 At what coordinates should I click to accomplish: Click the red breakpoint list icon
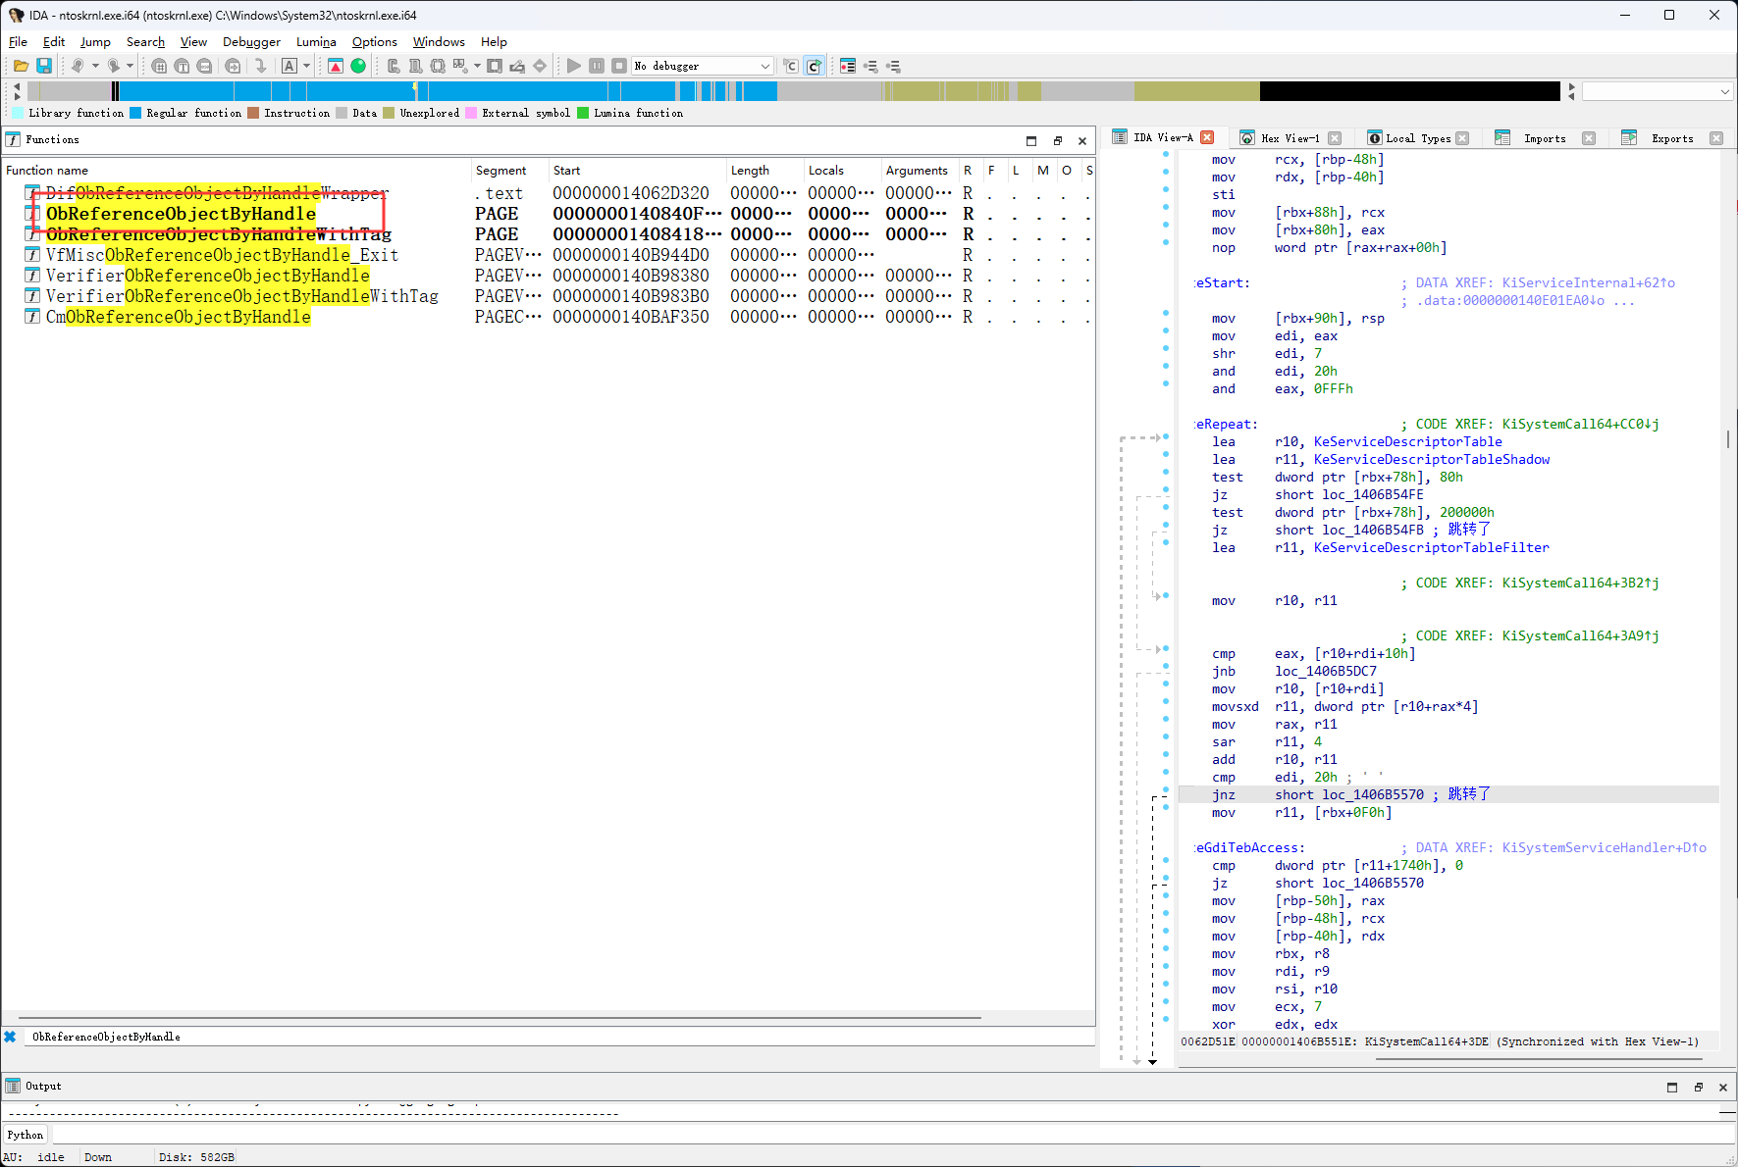point(848,66)
